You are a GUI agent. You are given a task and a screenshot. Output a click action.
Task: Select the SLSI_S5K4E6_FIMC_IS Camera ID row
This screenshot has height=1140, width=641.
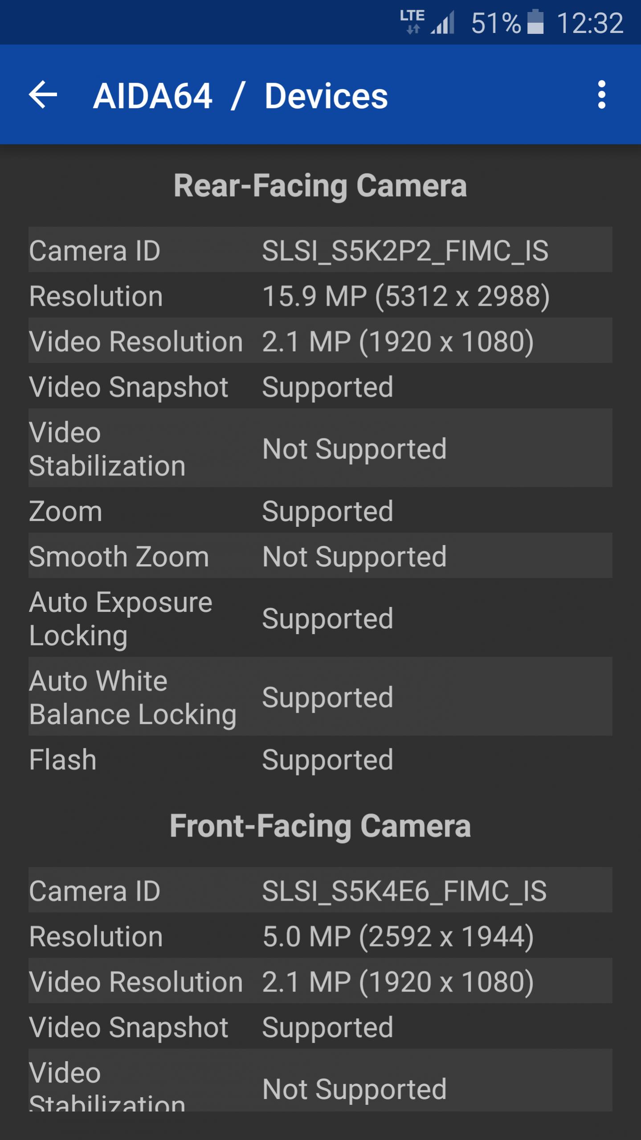coord(320,890)
